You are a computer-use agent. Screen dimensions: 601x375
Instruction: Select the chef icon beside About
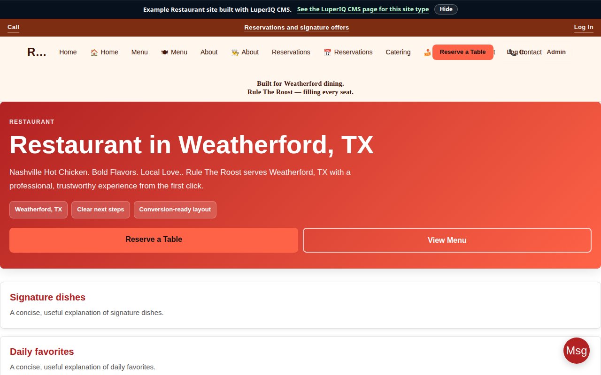click(235, 52)
